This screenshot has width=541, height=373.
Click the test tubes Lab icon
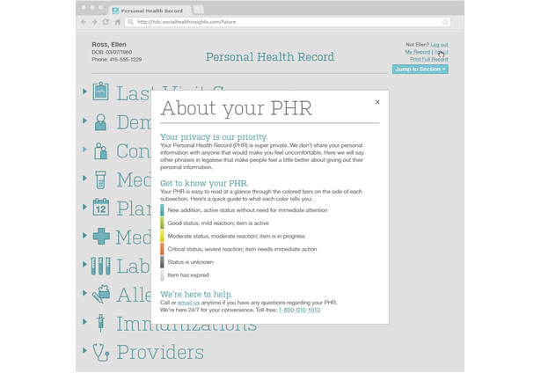(101, 266)
